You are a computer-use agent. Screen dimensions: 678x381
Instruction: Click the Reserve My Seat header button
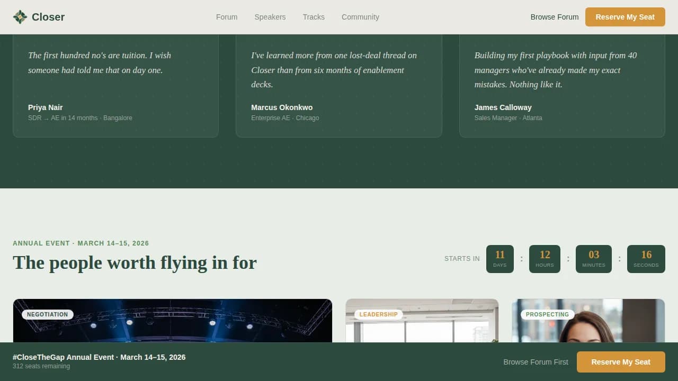tap(625, 17)
